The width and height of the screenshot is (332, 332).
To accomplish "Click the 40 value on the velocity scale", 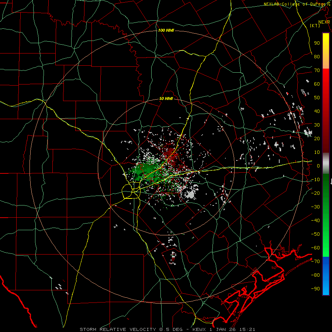I will [x=317, y=111].
